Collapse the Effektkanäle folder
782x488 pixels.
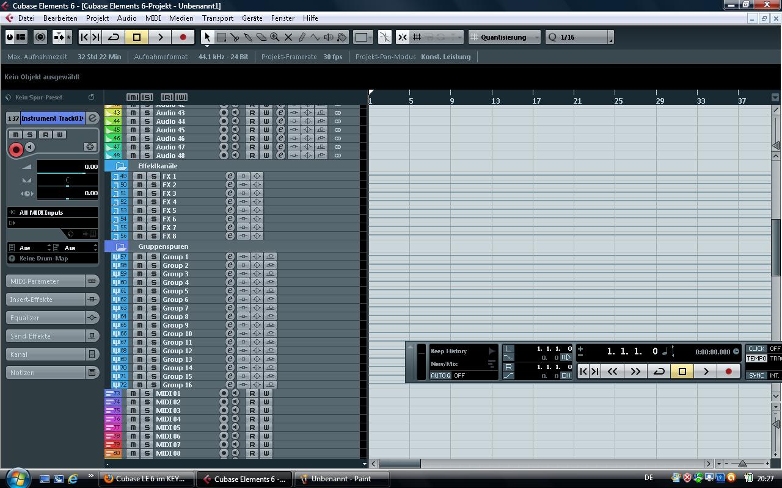point(121,166)
